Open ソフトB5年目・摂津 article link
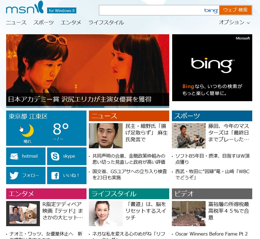260x239 pixels. (x=212, y=159)
